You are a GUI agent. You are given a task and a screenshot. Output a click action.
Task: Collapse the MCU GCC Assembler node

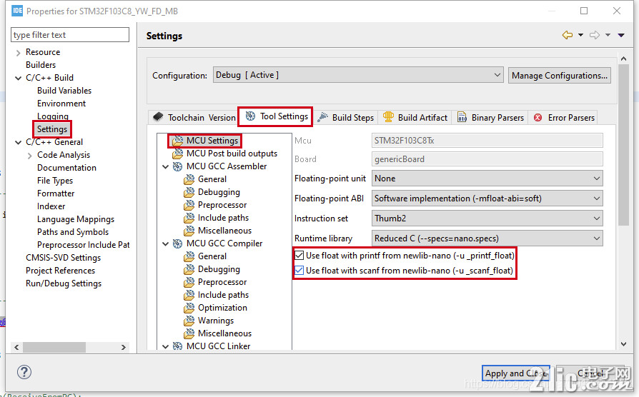(x=165, y=166)
